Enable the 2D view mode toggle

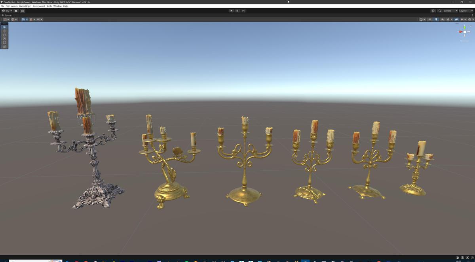(x=429, y=19)
